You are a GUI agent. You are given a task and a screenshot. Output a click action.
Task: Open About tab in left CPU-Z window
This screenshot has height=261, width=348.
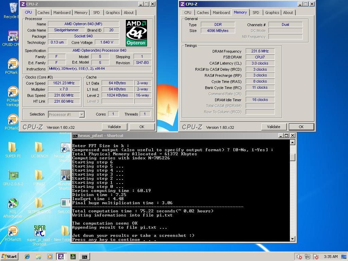(x=129, y=13)
